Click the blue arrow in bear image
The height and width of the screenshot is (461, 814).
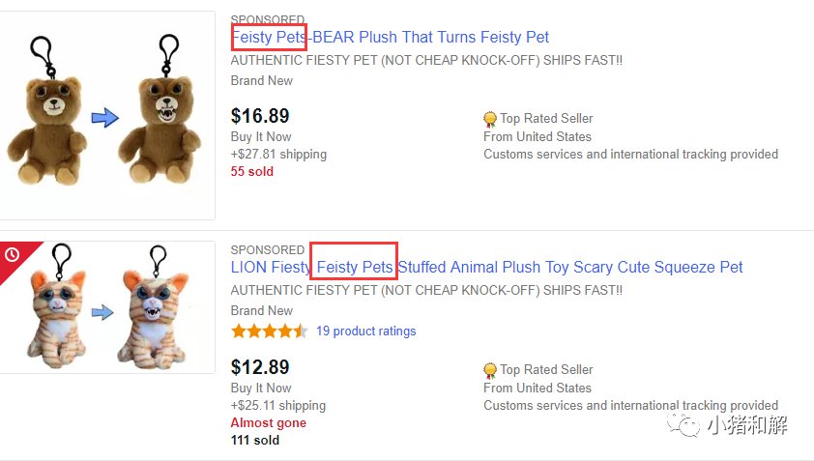[104, 118]
